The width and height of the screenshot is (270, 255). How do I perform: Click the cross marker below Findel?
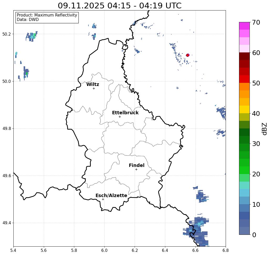point(136,169)
